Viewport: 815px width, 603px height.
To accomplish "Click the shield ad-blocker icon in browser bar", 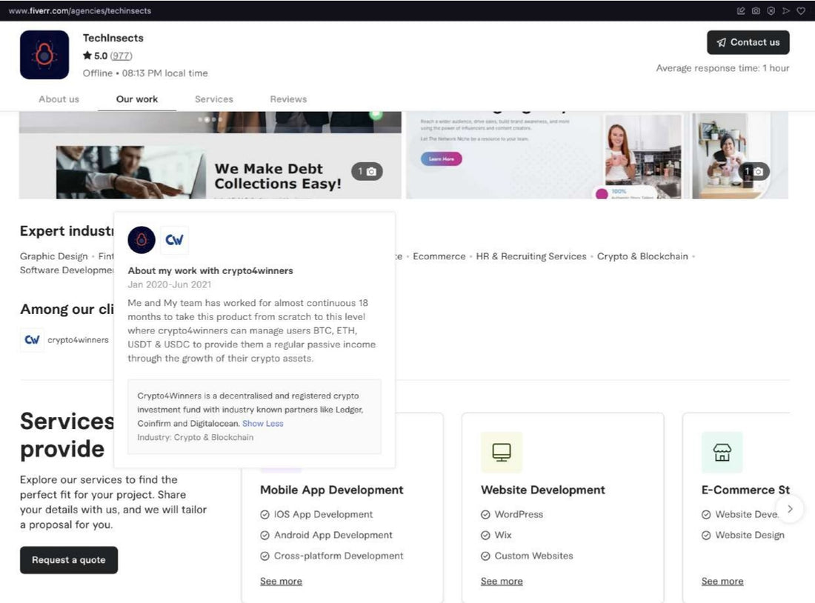I will [x=771, y=11].
